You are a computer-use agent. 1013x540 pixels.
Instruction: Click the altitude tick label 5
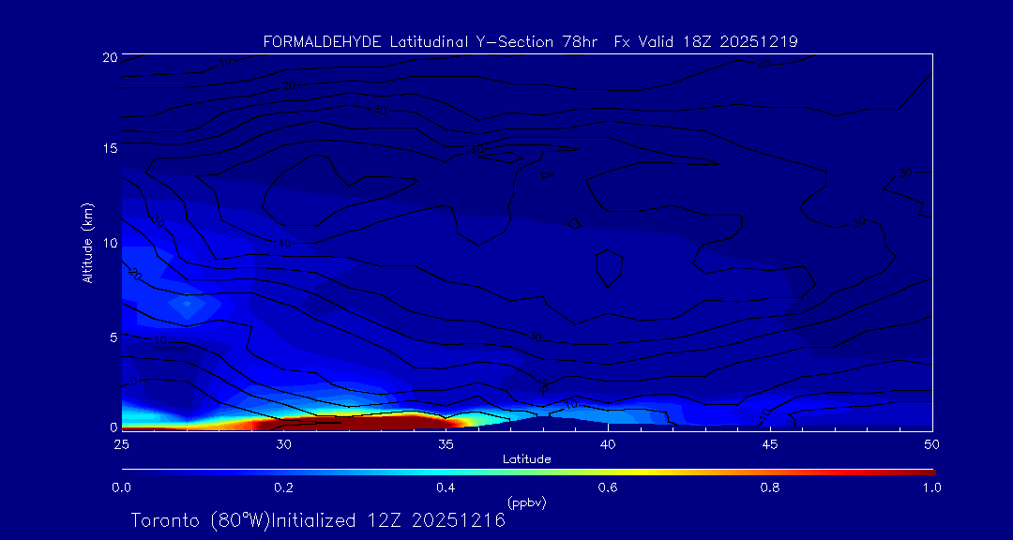(x=113, y=337)
